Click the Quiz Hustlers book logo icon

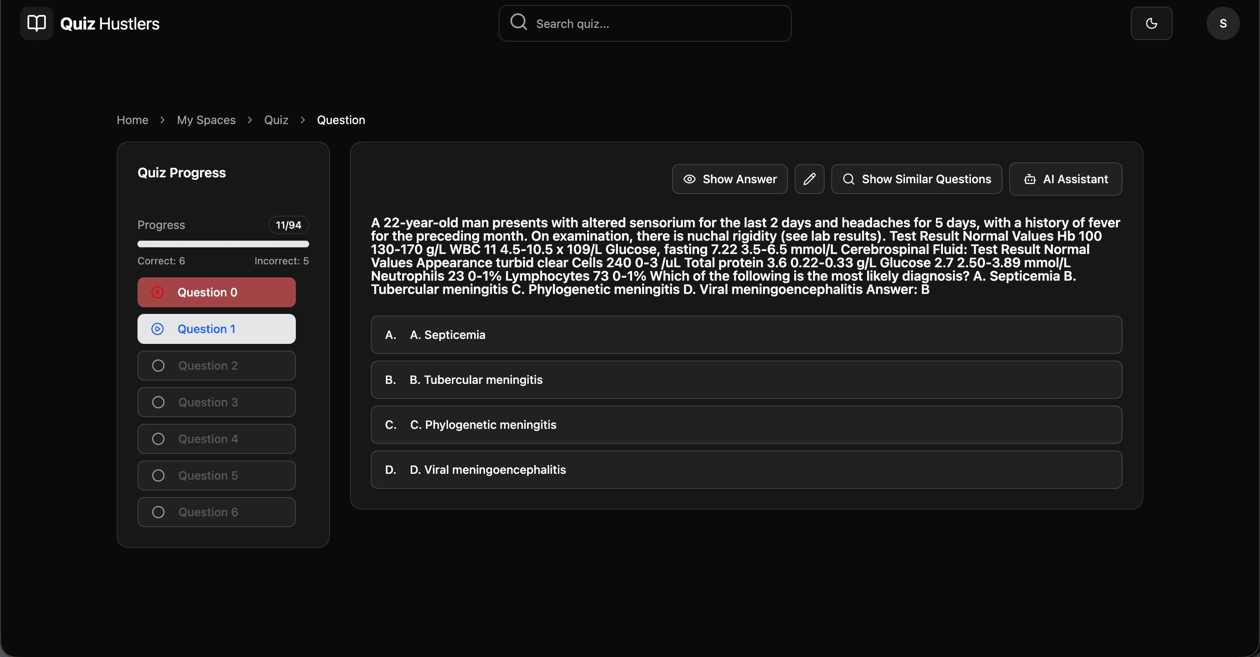(36, 23)
